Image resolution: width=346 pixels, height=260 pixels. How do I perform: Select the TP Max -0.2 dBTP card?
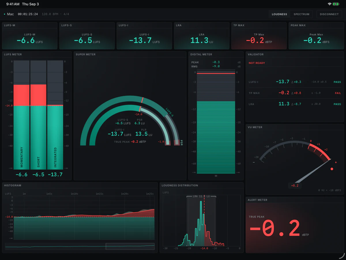[259, 36]
